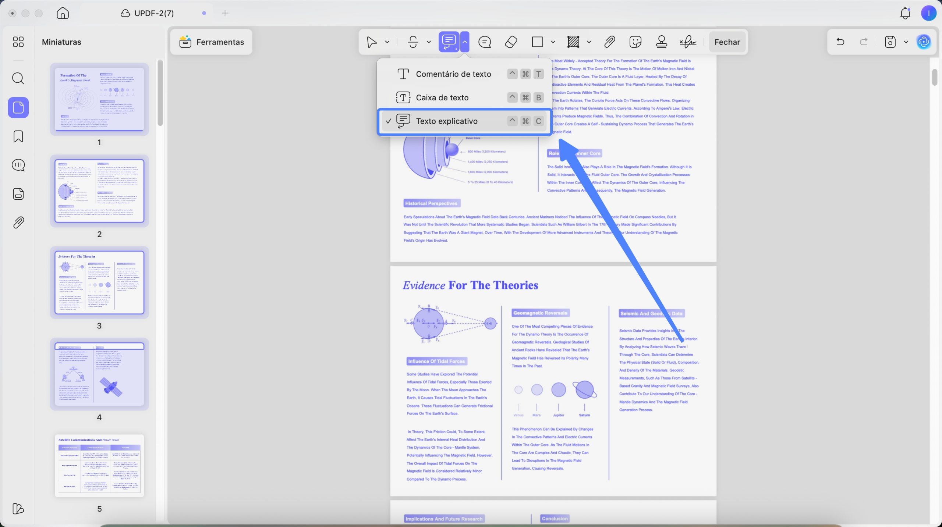The image size is (942, 527).
Task: Expand the rectangle shape dropdown arrow
Action: pyautogui.click(x=553, y=42)
